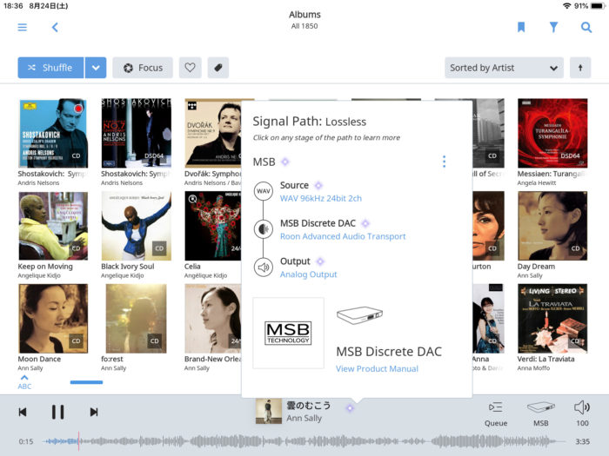Open the Shostakovich No. 7 DSD64 album
The image size is (609, 456).
tap(136, 133)
